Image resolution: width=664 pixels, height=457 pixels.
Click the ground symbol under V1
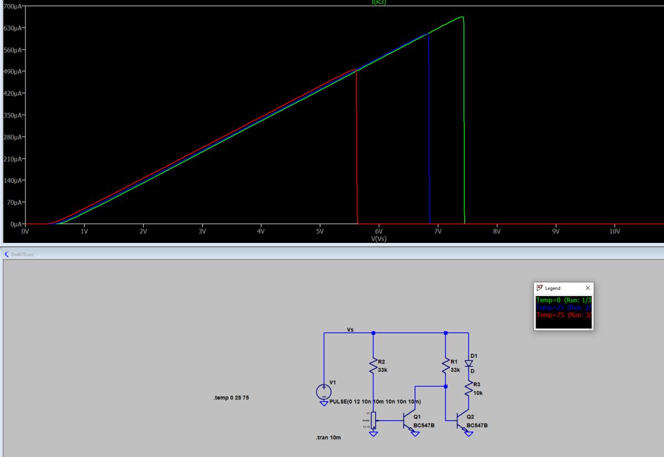coord(324,403)
